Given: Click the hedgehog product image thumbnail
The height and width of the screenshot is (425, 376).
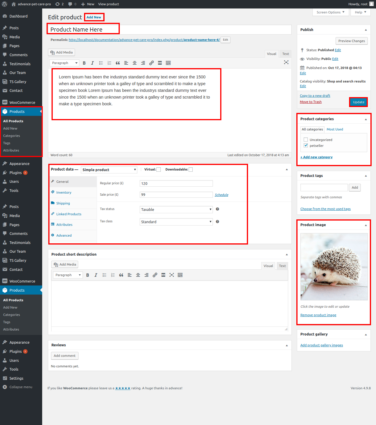Looking at the screenshot, I should pyautogui.click(x=334, y=266).
